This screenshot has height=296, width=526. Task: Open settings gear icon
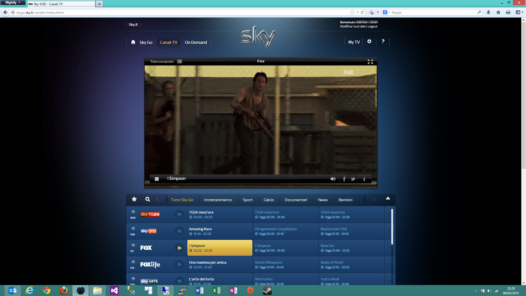coord(369,41)
